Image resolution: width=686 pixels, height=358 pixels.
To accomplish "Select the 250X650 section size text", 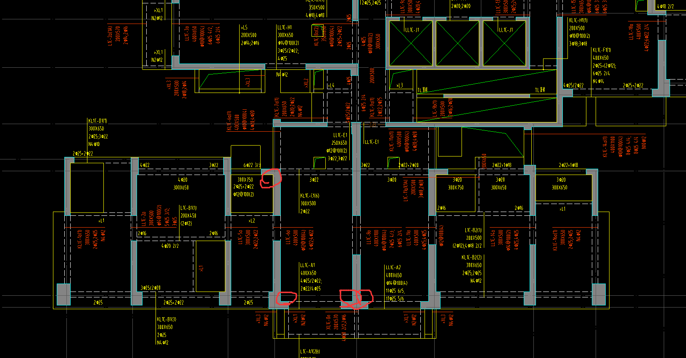I will click(x=339, y=143).
